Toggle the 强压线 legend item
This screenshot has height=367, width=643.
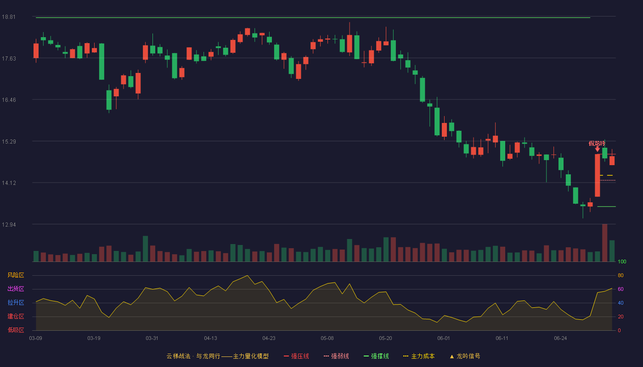coord(296,356)
